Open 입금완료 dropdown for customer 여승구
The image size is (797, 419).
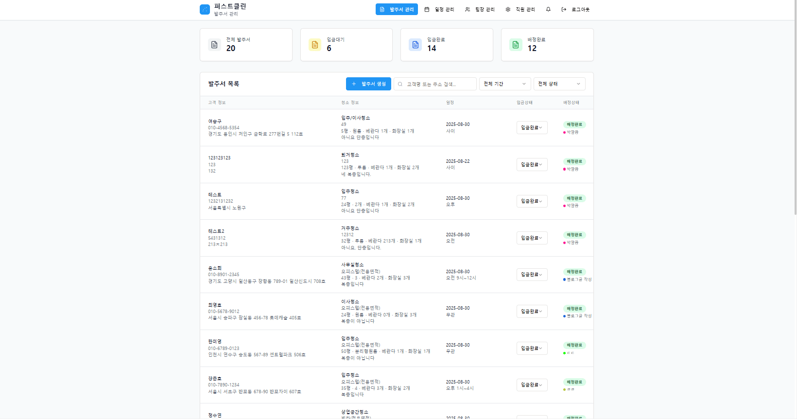[532, 127]
